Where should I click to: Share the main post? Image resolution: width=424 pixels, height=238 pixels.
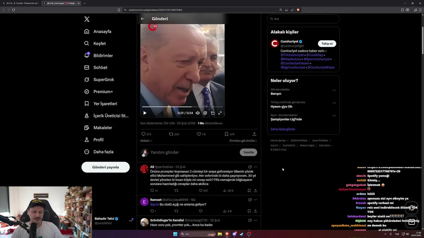click(x=254, y=134)
